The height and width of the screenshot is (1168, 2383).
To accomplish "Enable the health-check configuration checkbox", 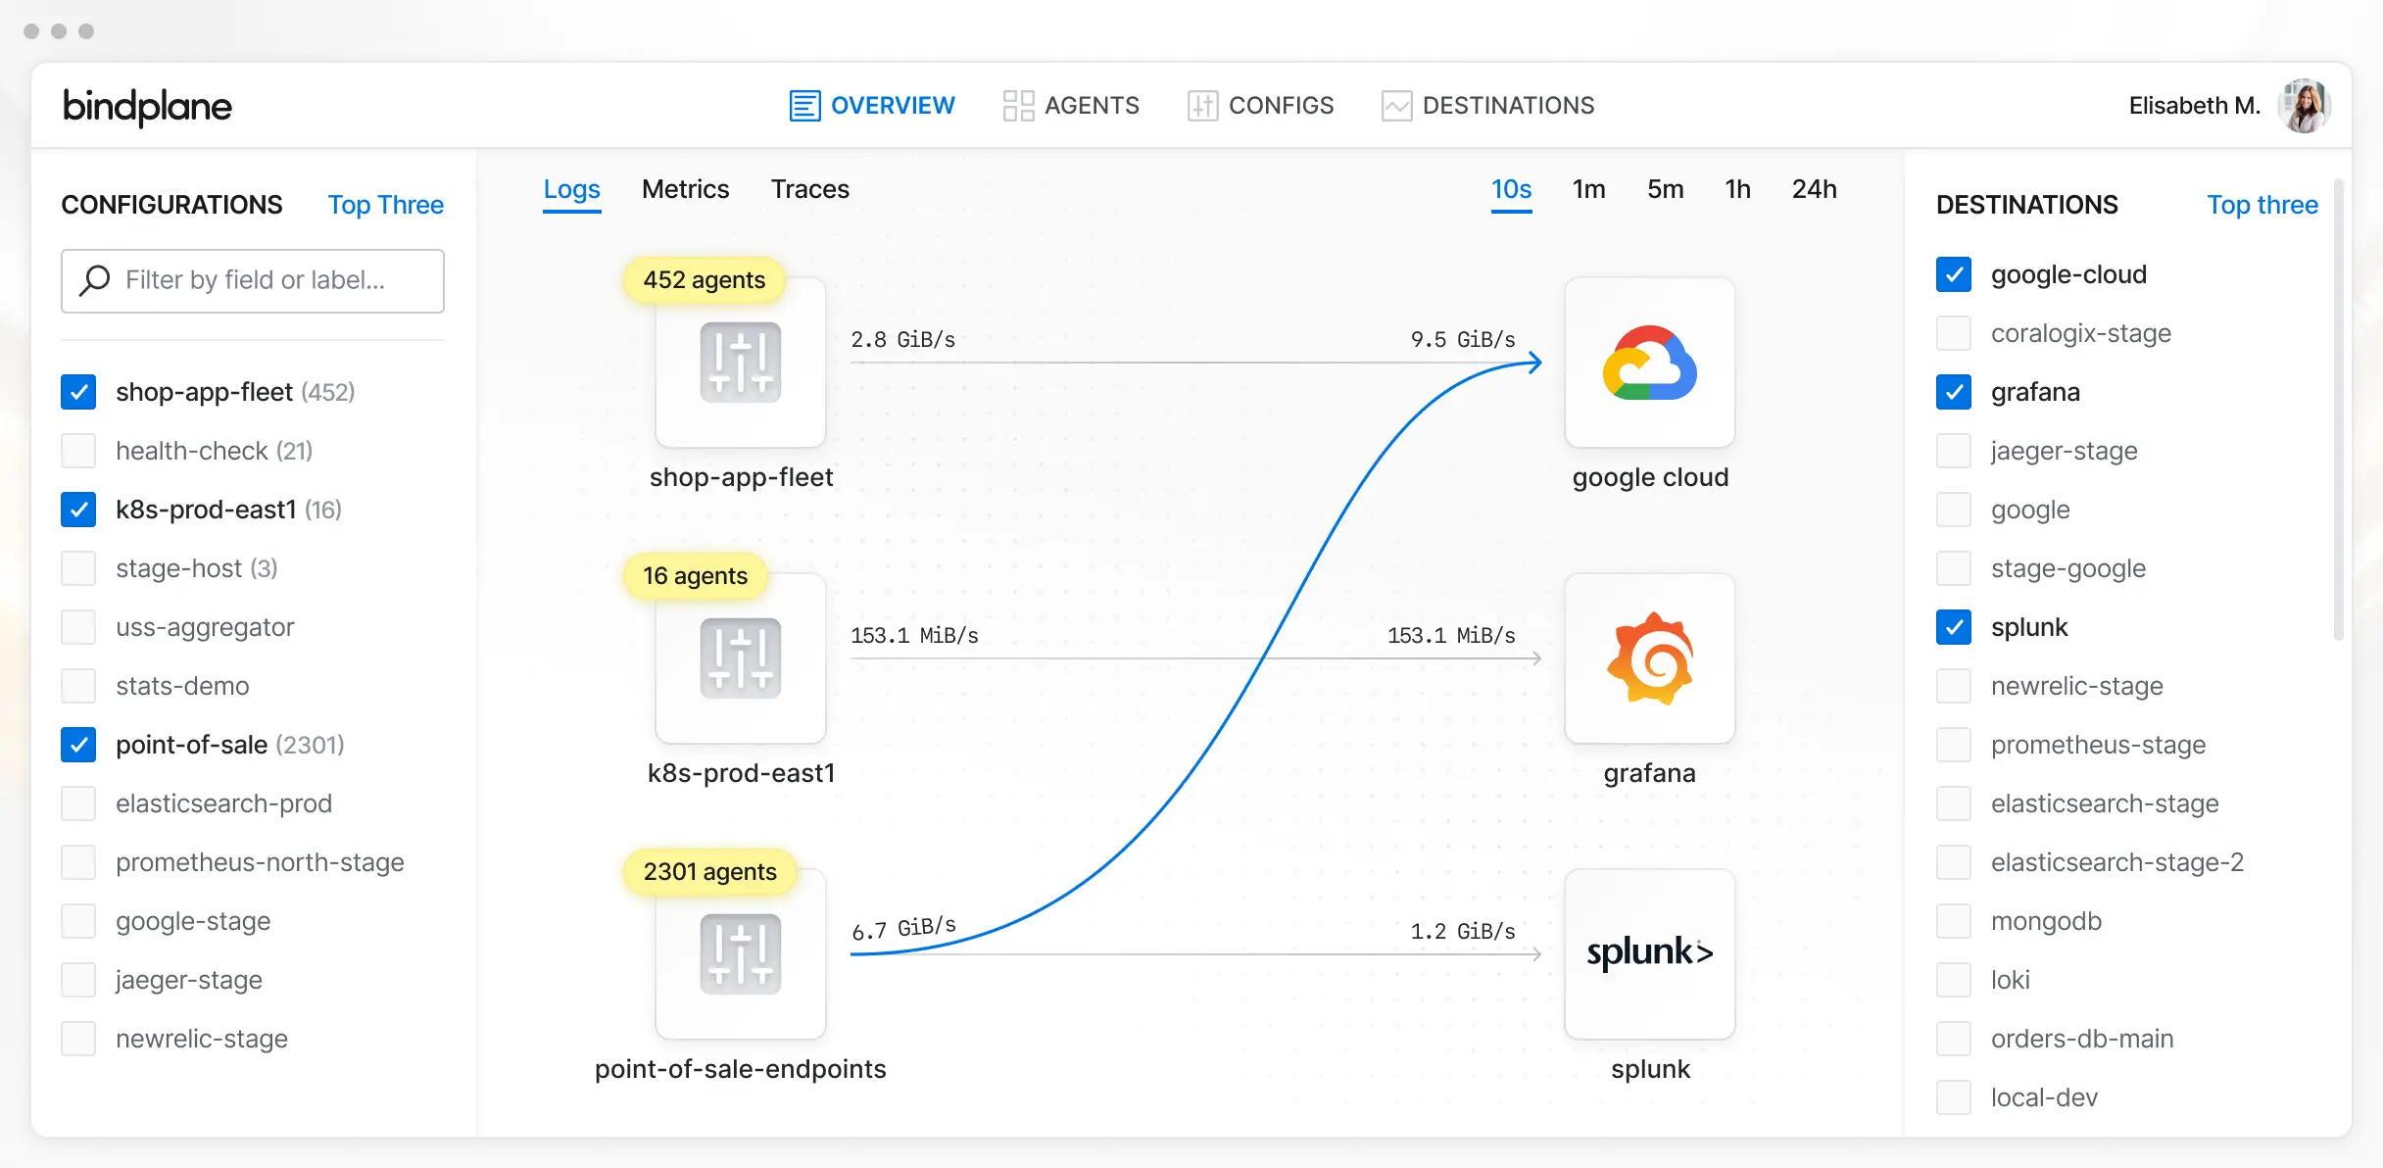I will pyautogui.click(x=78, y=451).
